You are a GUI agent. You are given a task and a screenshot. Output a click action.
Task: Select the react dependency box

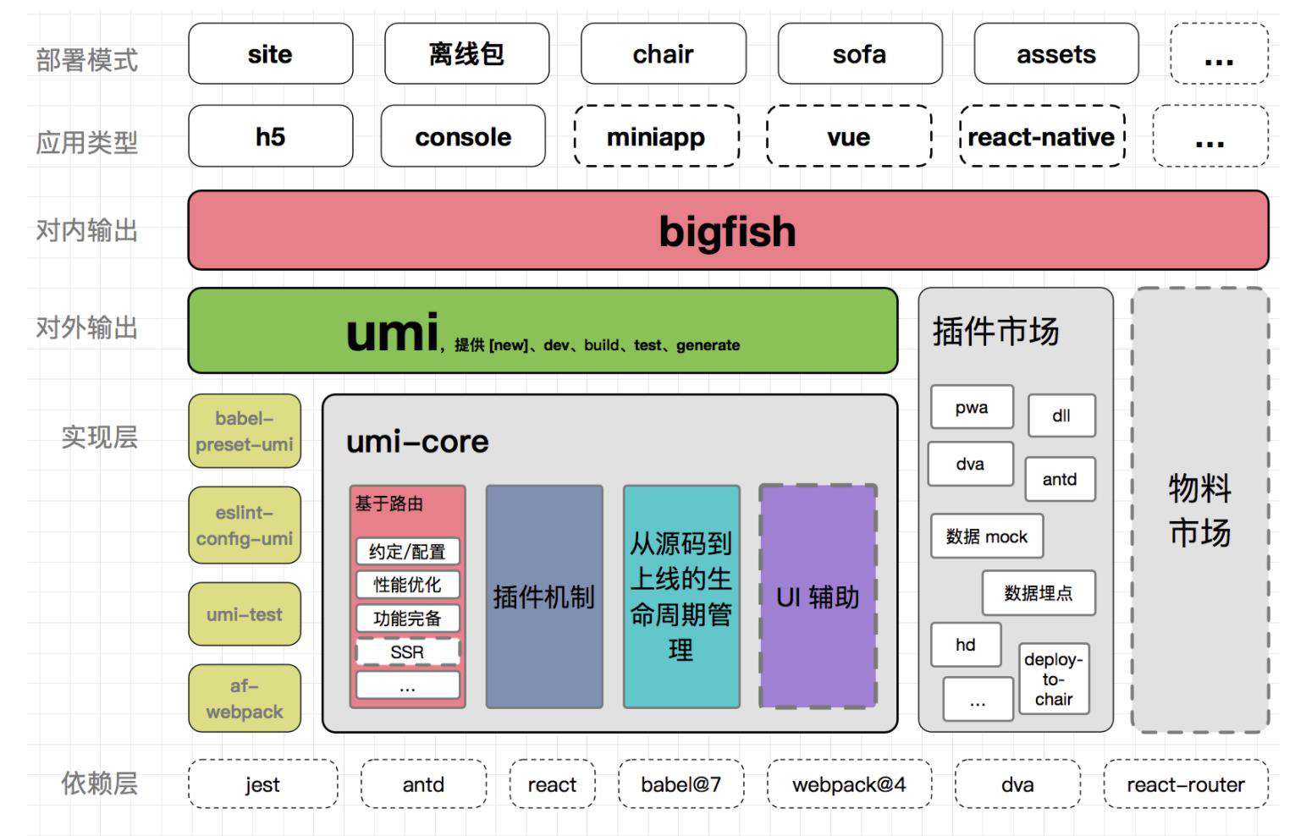pyautogui.click(x=552, y=784)
